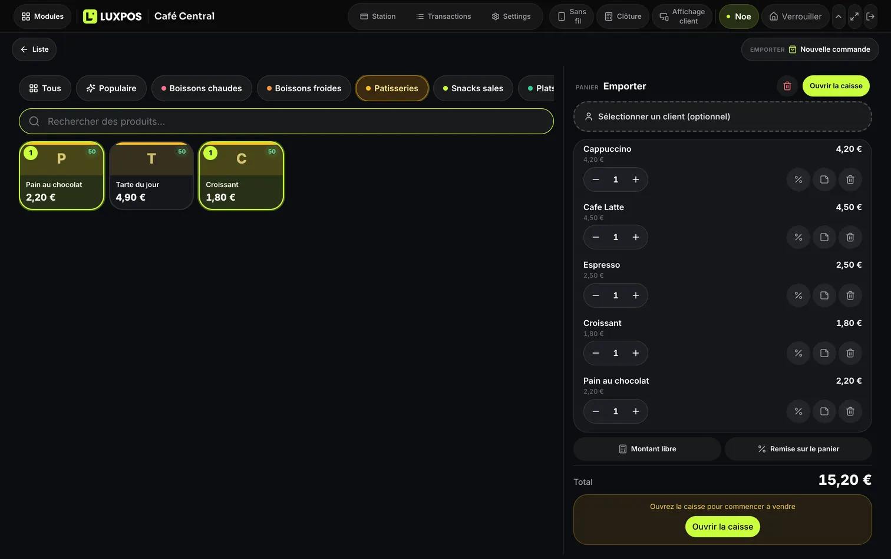This screenshot has height=559, width=891.
Task: Click Remise sur le panier button
Action: [798, 449]
